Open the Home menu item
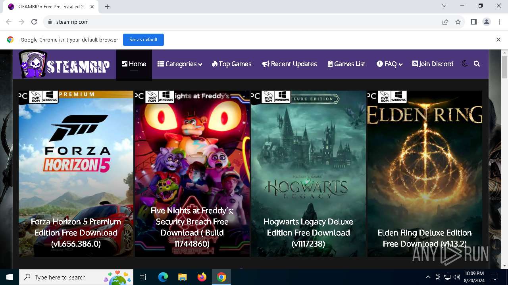 134,64
